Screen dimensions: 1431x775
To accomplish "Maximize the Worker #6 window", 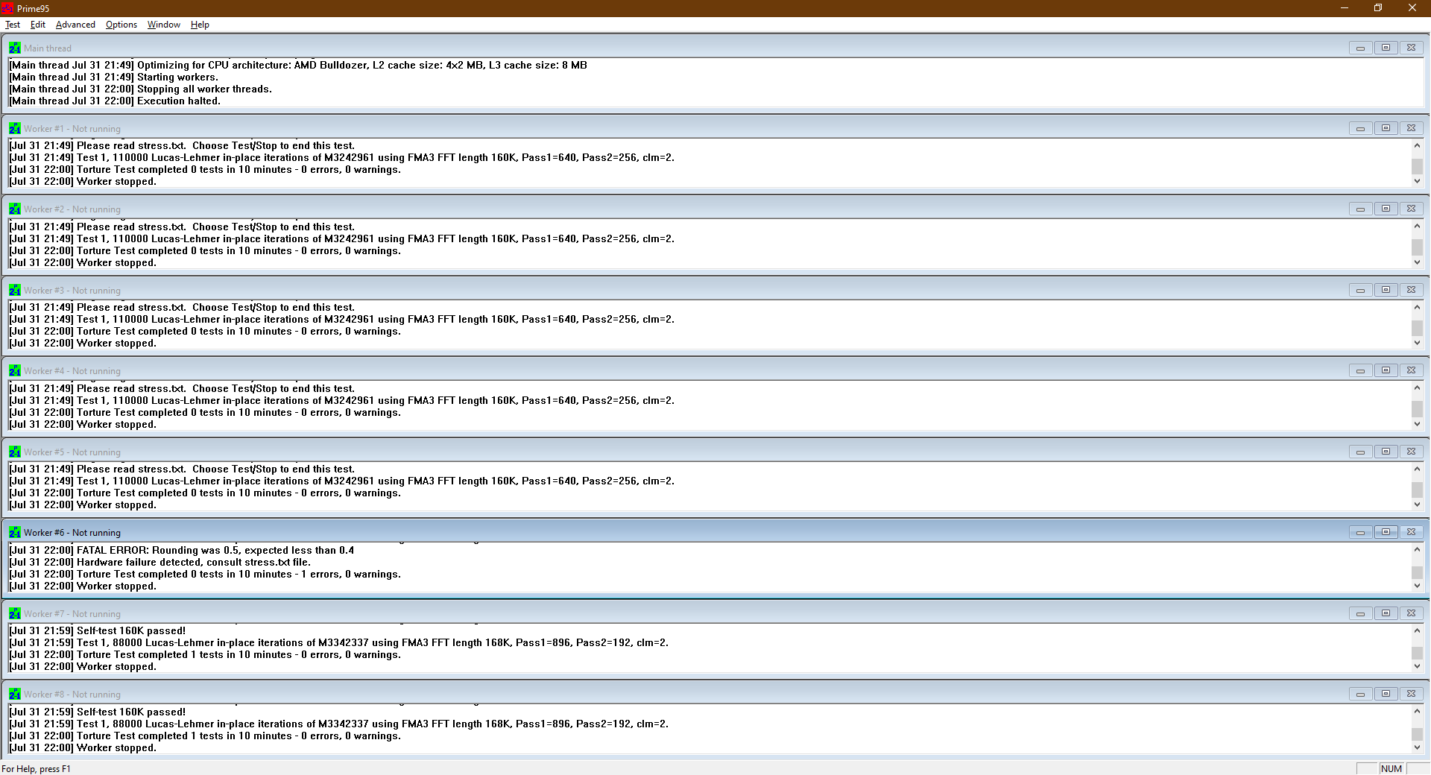I will click(x=1386, y=532).
